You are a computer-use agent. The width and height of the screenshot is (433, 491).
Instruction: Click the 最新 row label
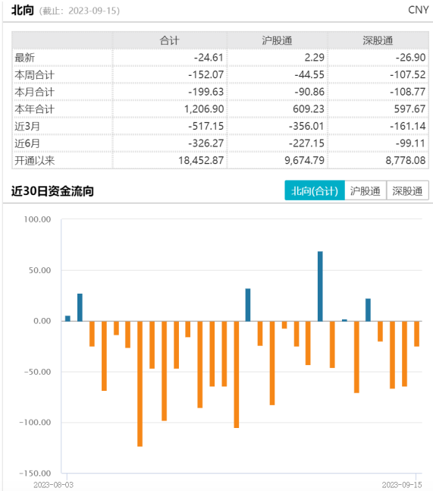pyautogui.click(x=24, y=58)
